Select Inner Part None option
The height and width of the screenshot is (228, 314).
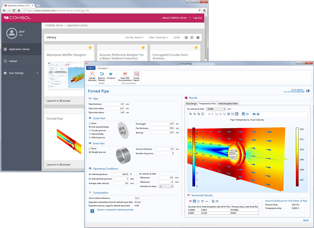pyautogui.click(x=90, y=148)
